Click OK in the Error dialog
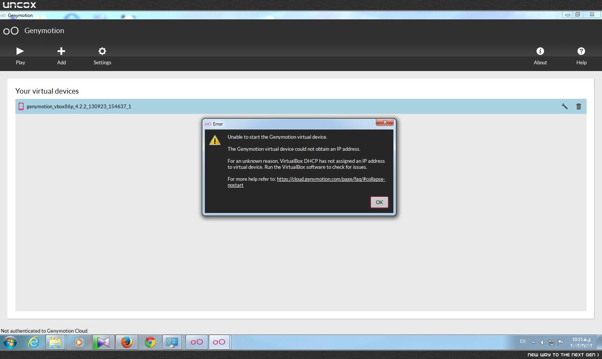The image size is (602, 359). pos(379,202)
